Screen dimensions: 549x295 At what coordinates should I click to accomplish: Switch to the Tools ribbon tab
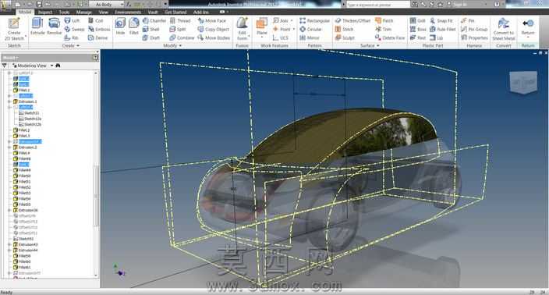click(64, 12)
